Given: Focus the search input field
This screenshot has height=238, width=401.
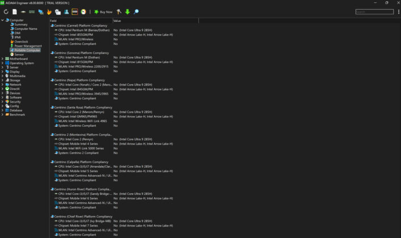Looking at the screenshot, I should (374, 12).
